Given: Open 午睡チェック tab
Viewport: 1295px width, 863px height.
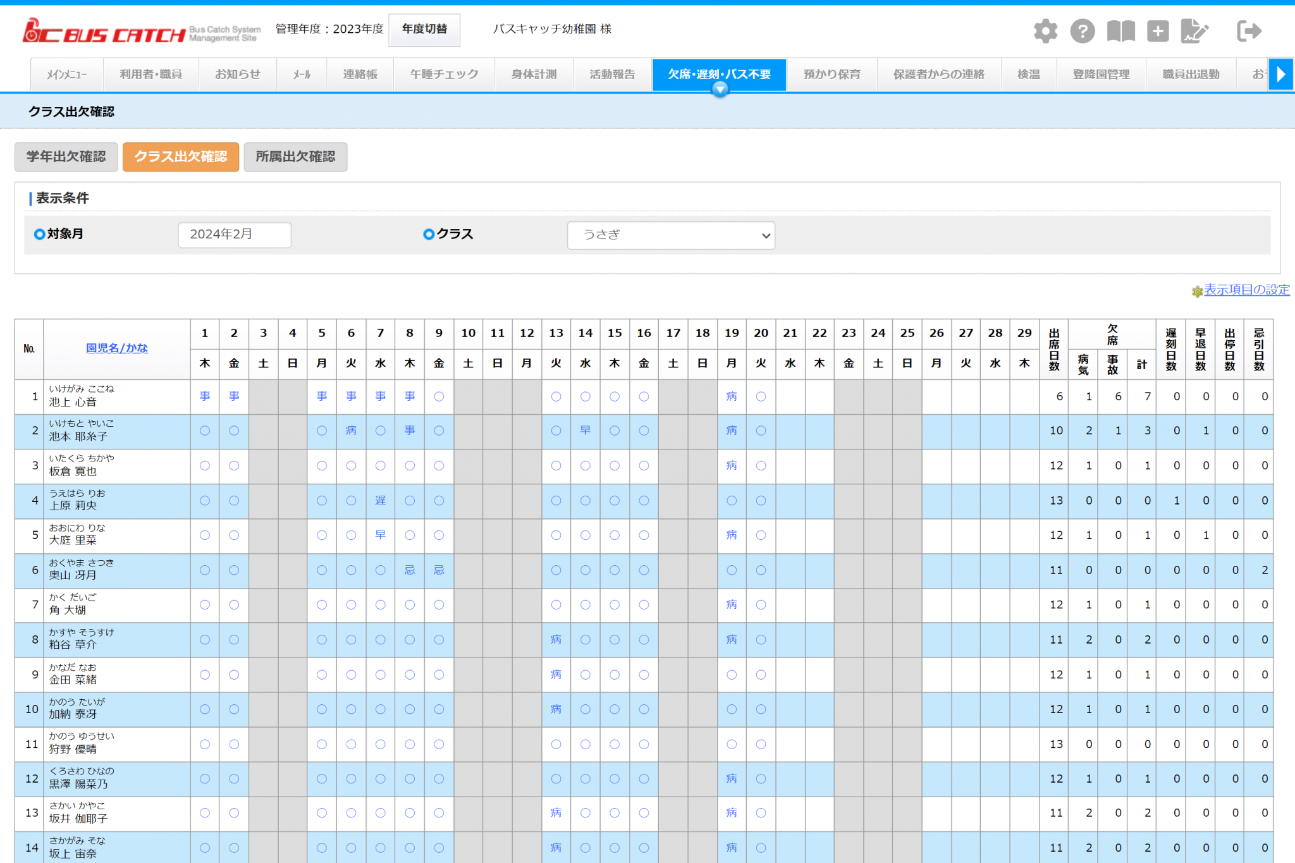Looking at the screenshot, I should pos(445,75).
